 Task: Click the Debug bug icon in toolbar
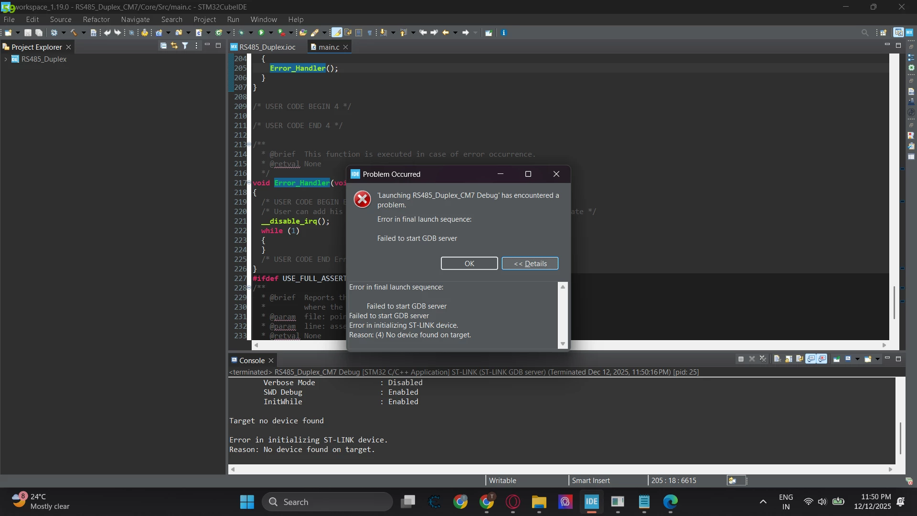(241, 33)
